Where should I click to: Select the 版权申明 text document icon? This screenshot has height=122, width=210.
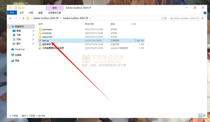(x=40, y=44)
